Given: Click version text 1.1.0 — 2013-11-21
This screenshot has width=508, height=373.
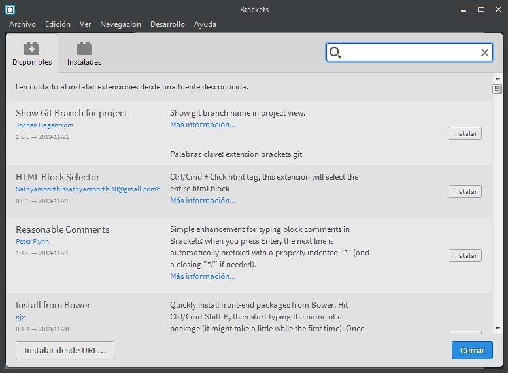Looking at the screenshot, I should [42, 253].
